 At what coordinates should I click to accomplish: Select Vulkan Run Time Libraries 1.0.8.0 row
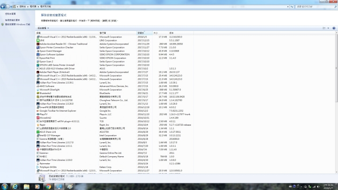pyautogui.click(x=114, y=160)
